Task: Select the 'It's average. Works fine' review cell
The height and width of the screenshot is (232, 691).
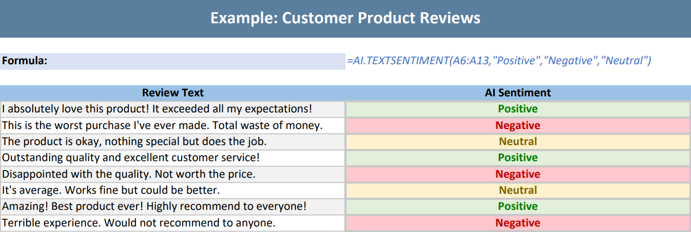Action: click(x=111, y=190)
